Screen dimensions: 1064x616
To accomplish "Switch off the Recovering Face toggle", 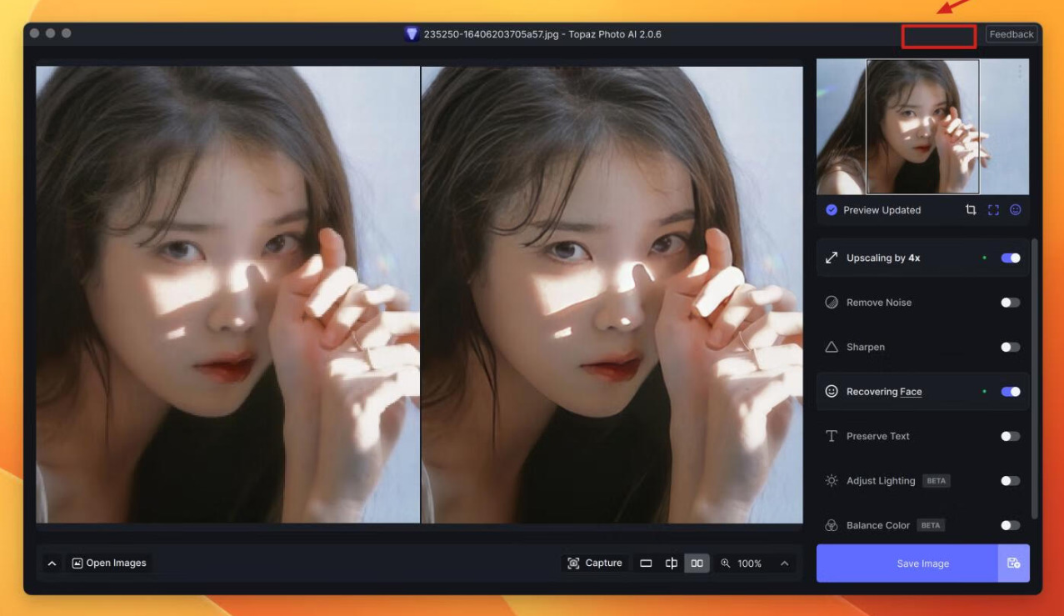I will click(1011, 392).
